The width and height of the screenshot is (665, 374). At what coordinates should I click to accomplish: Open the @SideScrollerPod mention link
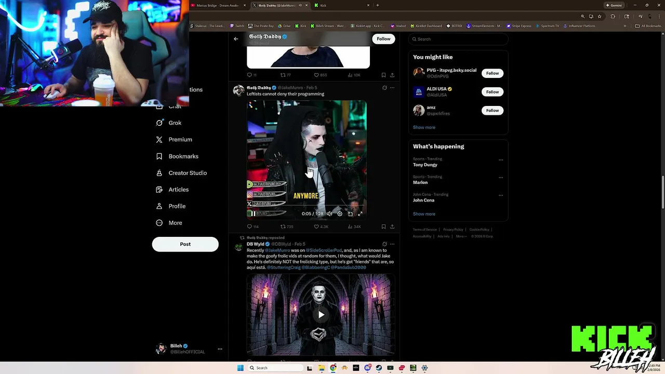click(x=324, y=250)
